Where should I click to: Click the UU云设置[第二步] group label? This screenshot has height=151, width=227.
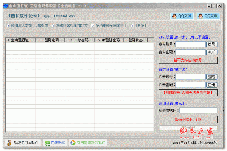tap(173, 70)
